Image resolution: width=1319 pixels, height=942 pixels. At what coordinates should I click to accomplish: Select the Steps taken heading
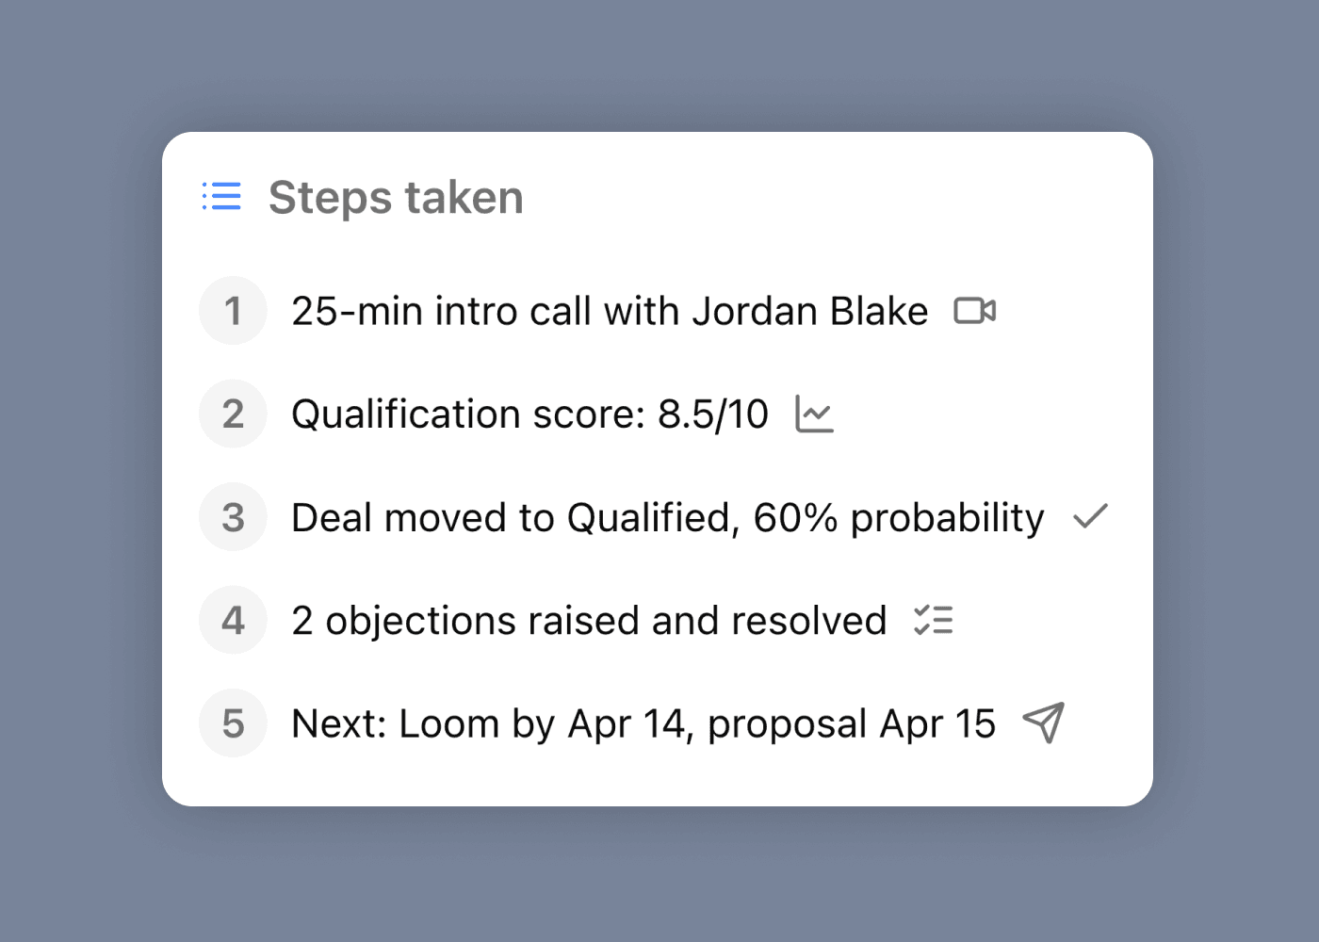pos(396,198)
